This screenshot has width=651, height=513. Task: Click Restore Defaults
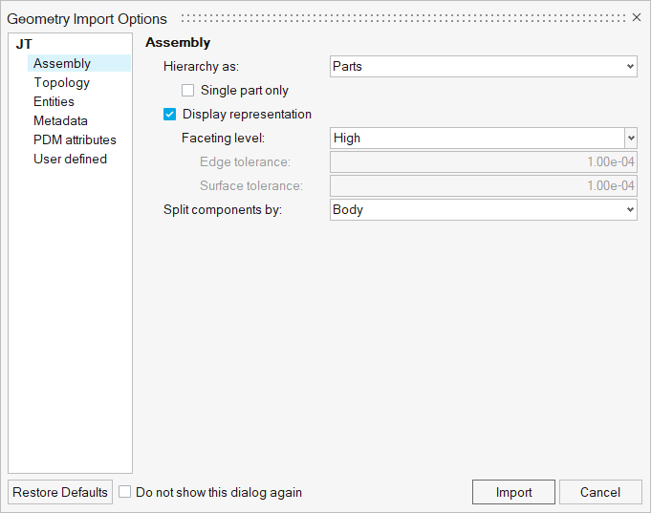(60, 492)
